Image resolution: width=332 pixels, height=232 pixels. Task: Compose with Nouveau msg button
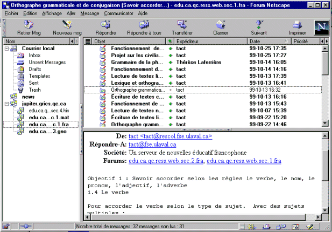(67, 28)
